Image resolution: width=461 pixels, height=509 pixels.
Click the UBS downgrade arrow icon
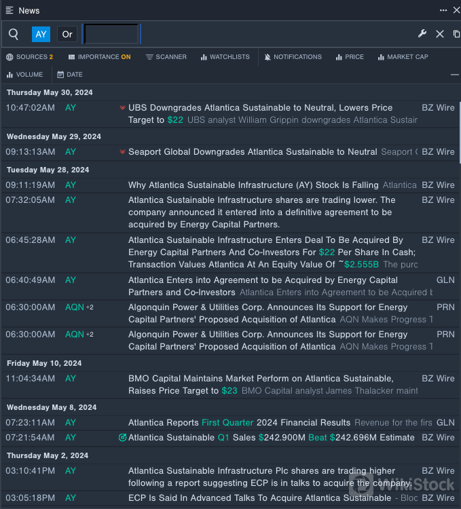tap(122, 108)
